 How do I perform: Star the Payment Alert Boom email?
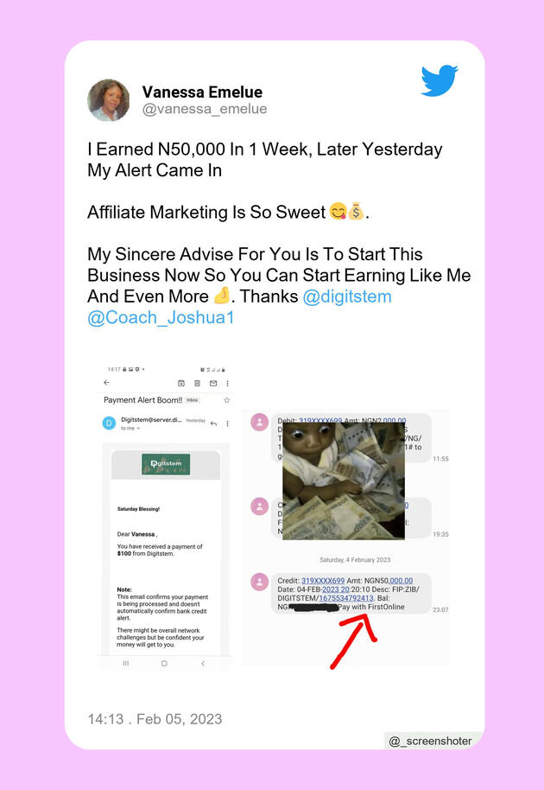point(227,400)
